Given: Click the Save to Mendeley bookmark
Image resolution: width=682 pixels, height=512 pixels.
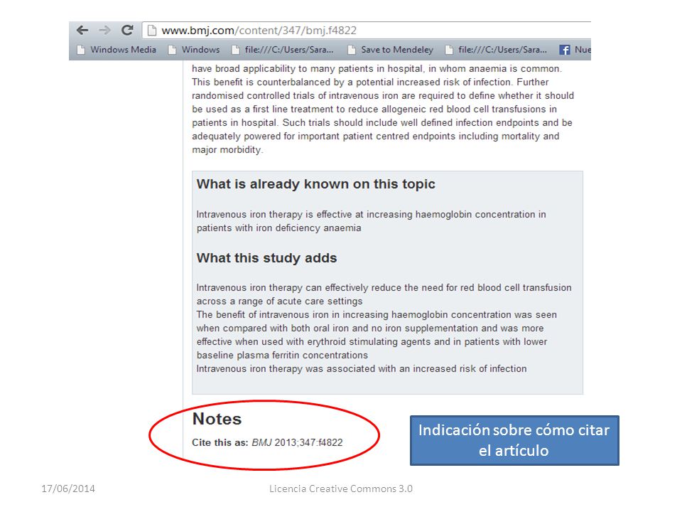Looking at the screenshot, I should coord(391,50).
